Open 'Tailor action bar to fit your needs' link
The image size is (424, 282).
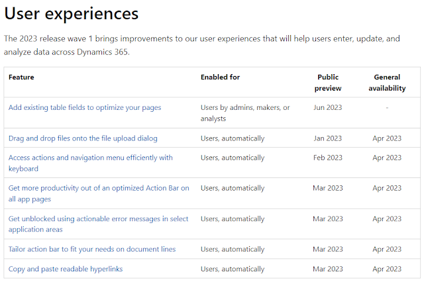[92, 249]
